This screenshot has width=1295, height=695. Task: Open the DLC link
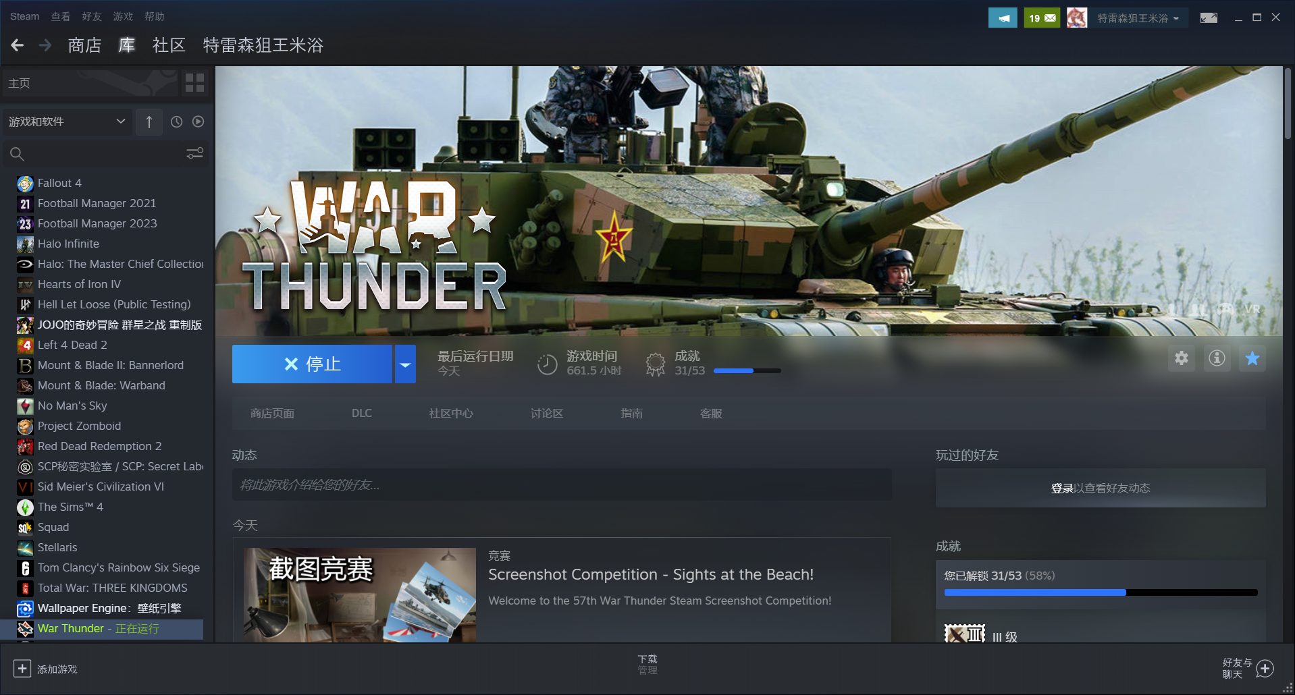(x=362, y=413)
